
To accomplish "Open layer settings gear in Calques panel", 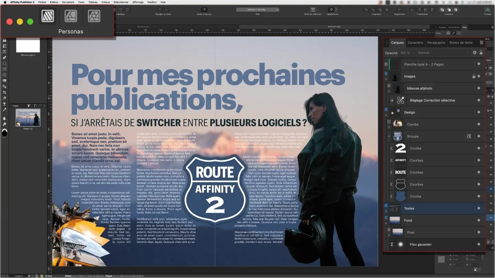I will click(x=475, y=53).
